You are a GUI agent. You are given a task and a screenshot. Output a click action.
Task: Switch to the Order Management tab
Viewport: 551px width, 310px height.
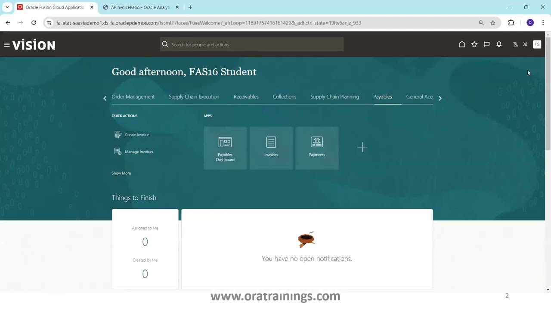click(x=133, y=97)
